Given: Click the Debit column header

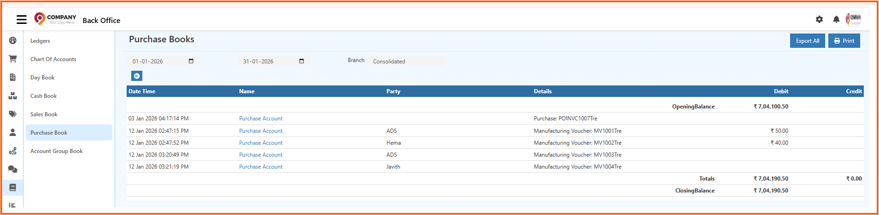Looking at the screenshot, I should click(781, 91).
